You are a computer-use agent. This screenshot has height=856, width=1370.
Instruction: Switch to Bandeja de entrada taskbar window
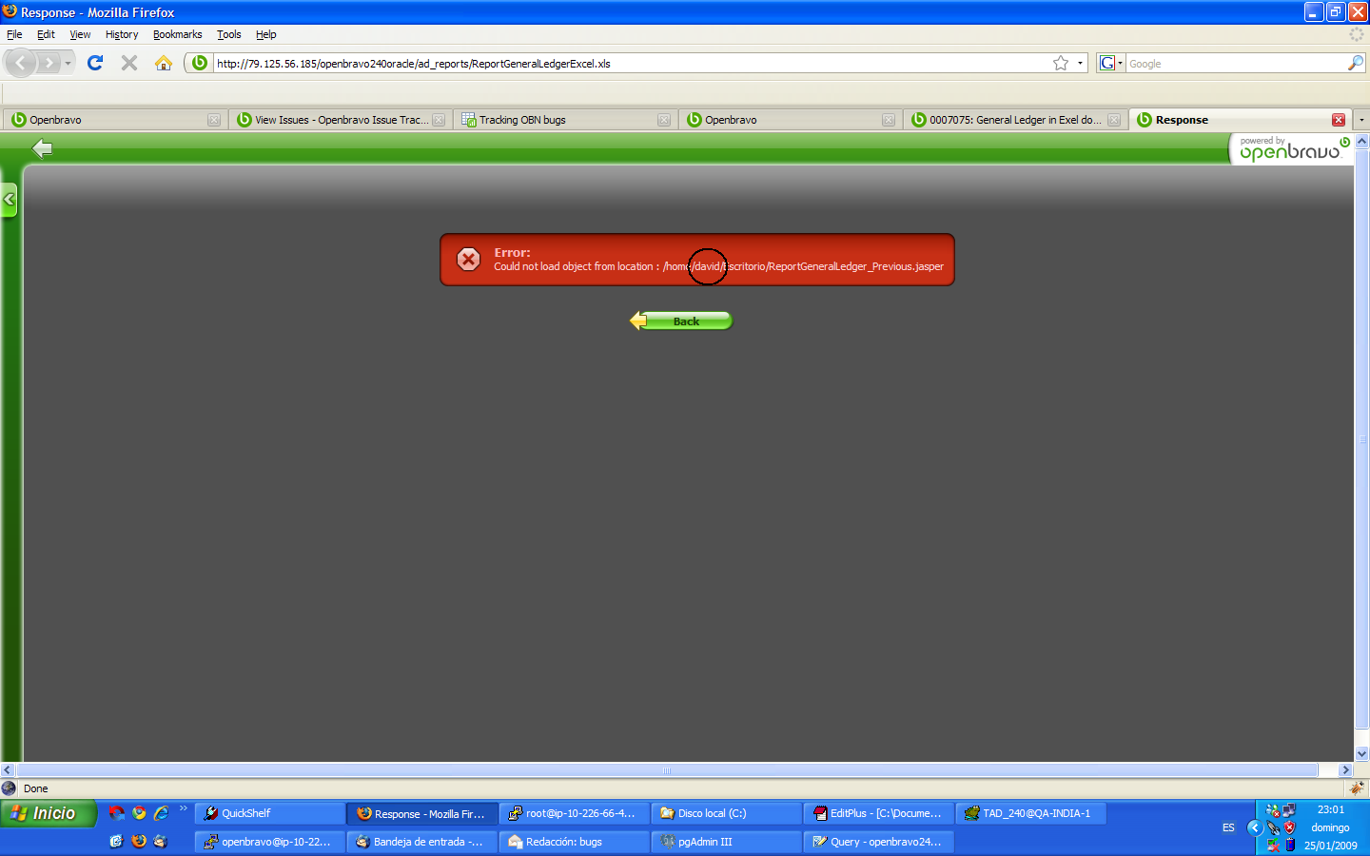click(422, 842)
